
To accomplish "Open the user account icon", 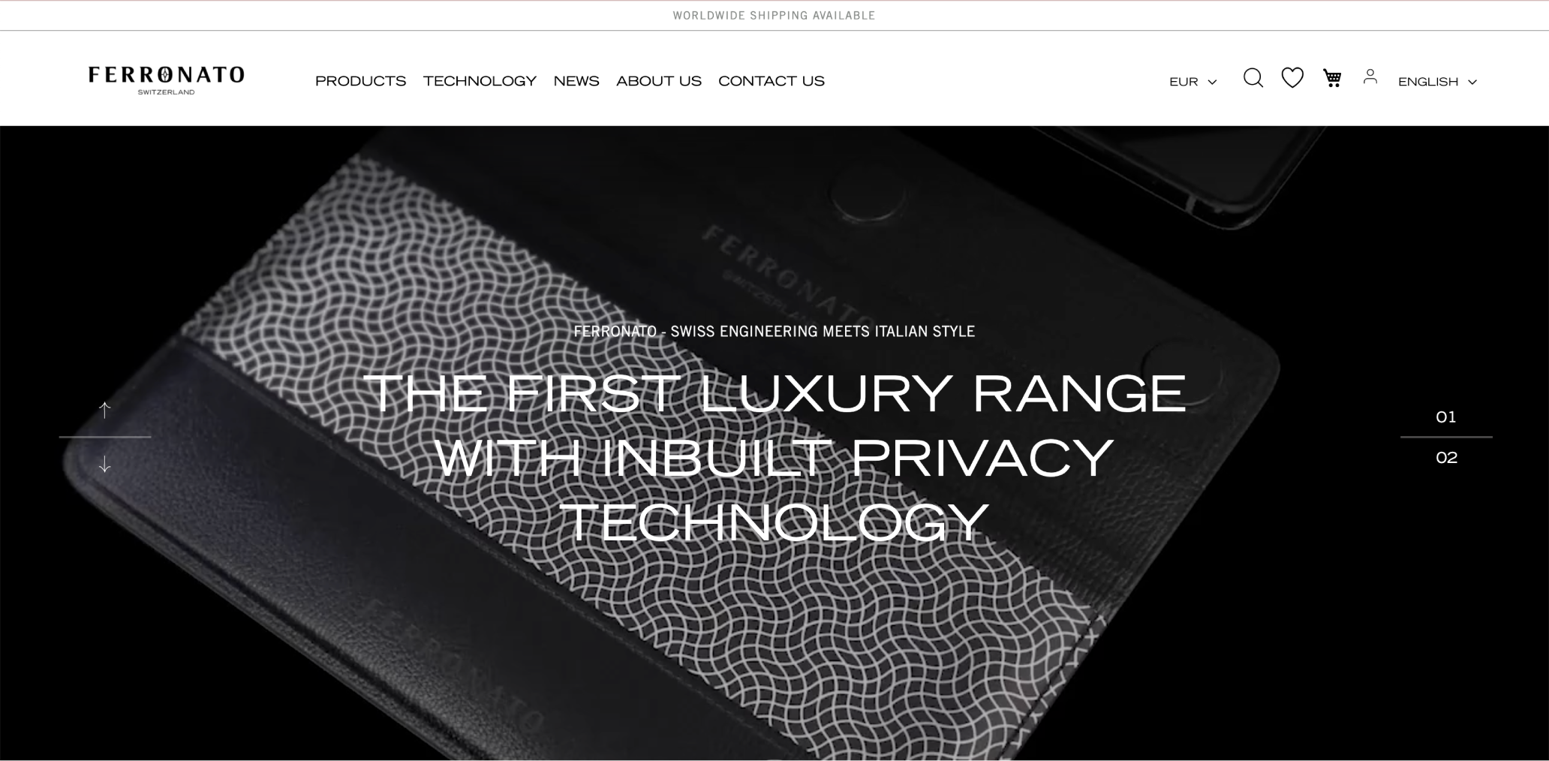I will [x=1370, y=76].
